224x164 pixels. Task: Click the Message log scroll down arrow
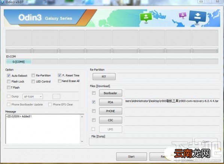(x=82, y=142)
